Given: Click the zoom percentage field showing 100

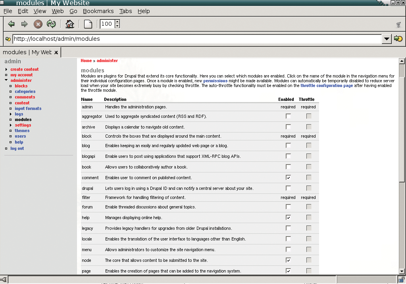Looking at the screenshot, I should tap(107, 24).
